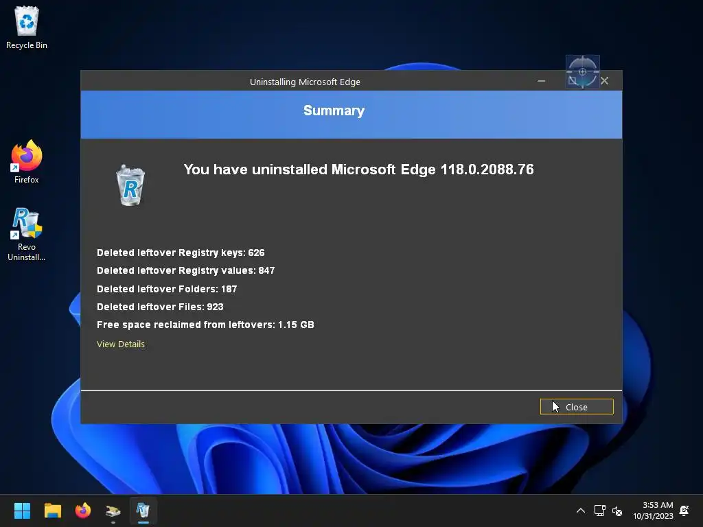This screenshot has height=527, width=703.
Task: Select the Firefox desktop shortcut
Action: click(x=27, y=162)
